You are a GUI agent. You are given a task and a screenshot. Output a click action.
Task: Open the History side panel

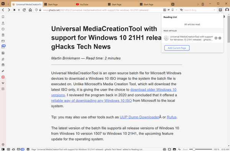[x=3, y=29]
